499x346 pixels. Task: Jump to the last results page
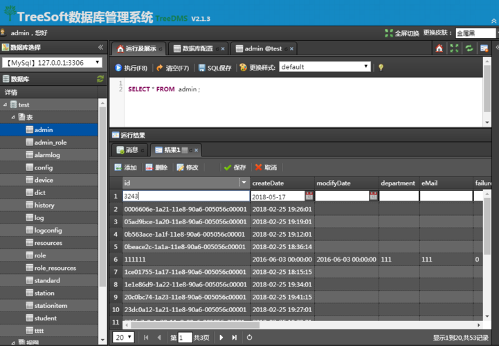point(234,338)
